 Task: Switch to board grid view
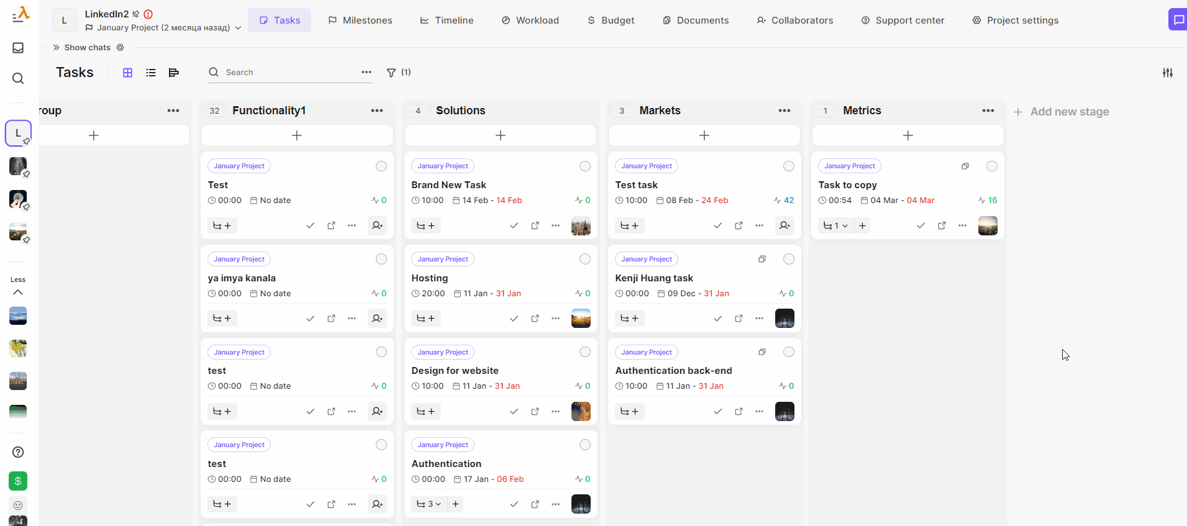tap(127, 73)
